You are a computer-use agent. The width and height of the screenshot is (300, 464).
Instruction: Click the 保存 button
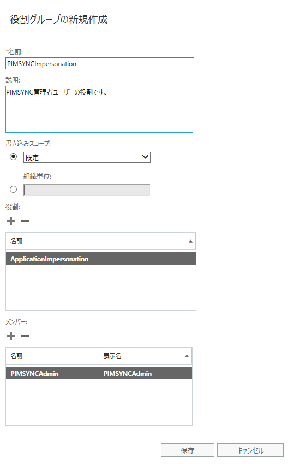(x=188, y=450)
